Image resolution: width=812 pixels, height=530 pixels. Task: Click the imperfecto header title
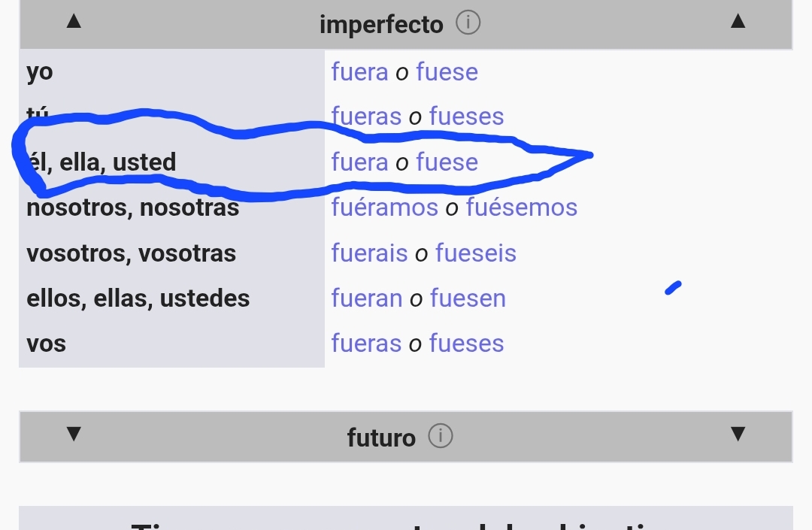pos(381,25)
